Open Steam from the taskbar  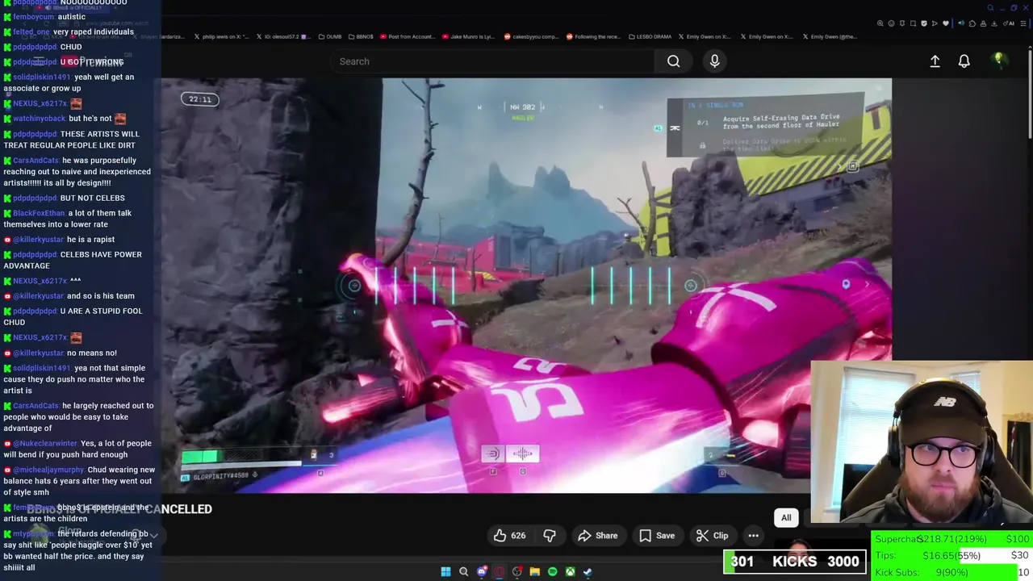click(x=588, y=571)
